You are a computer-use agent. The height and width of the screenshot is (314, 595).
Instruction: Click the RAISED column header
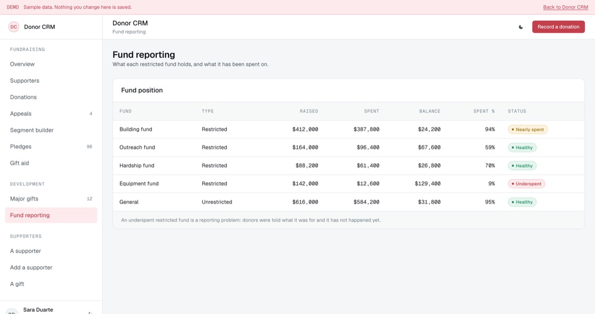pyautogui.click(x=309, y=111)
